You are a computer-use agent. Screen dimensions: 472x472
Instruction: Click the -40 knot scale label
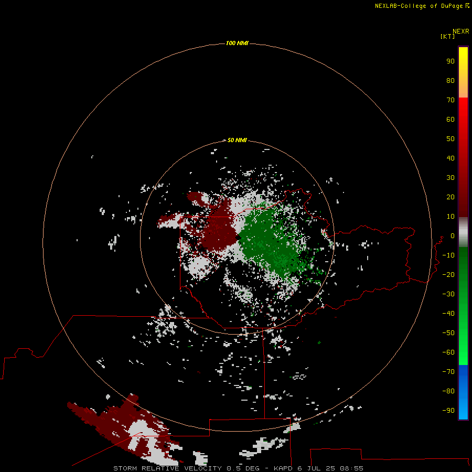(448, 314)
